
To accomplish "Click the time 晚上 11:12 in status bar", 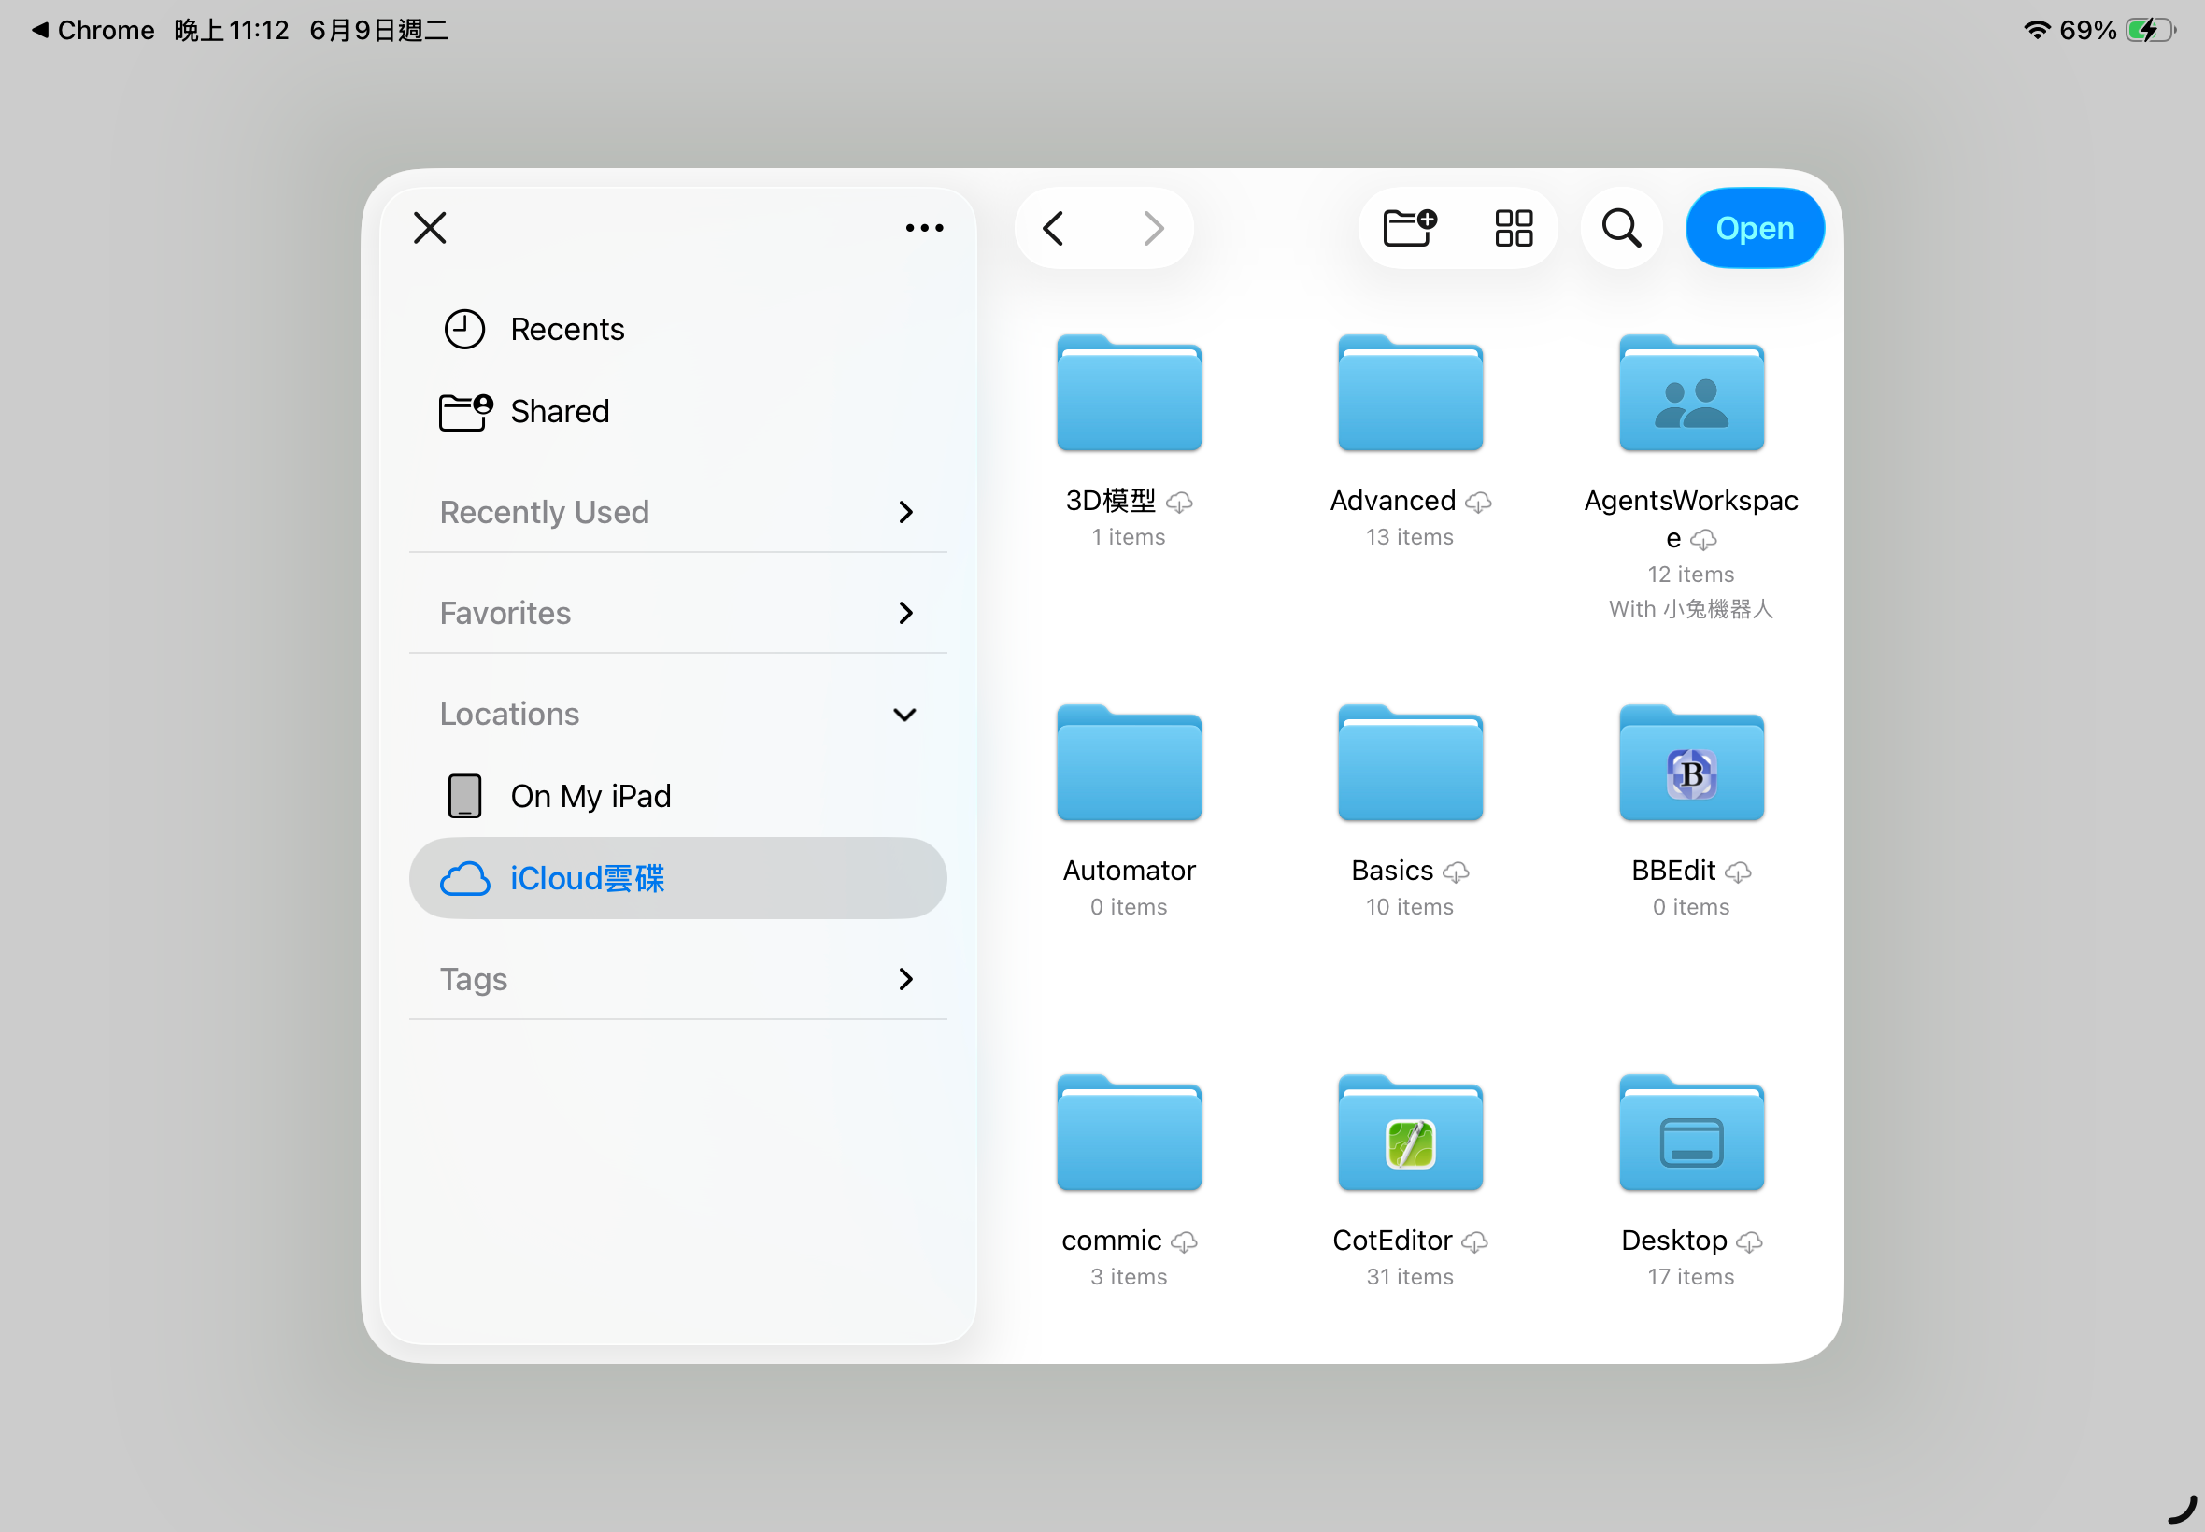I will [x=232, y=30].
